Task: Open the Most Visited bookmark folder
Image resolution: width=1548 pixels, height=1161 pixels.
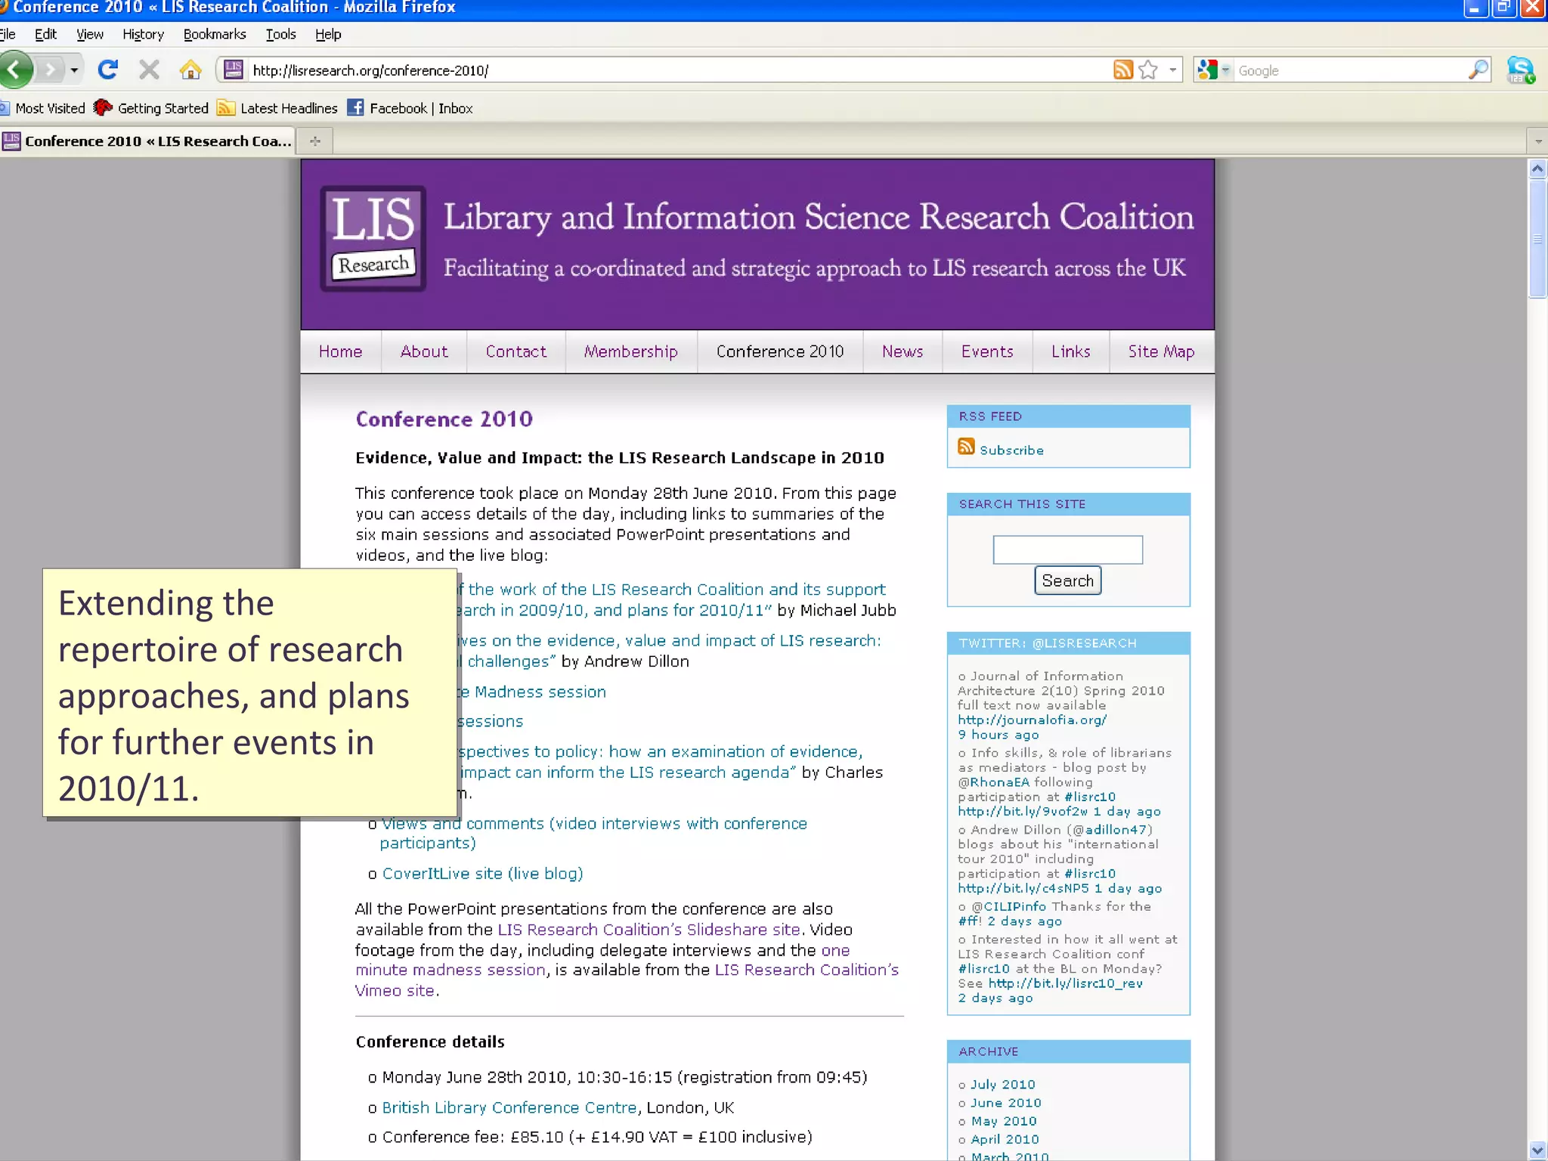Action: (x=43, y=108)
